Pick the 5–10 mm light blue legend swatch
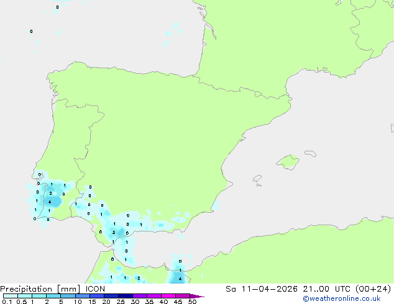 [68, 296]
